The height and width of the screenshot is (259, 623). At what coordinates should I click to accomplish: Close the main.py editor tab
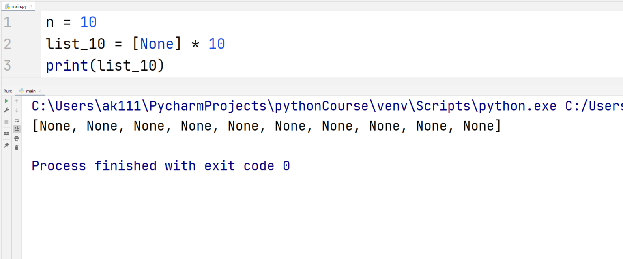tap(31, 6)
